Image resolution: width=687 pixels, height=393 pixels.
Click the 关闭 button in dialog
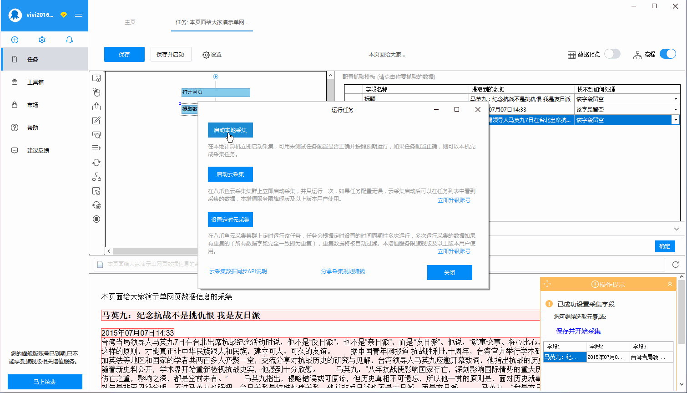[450, 272]
